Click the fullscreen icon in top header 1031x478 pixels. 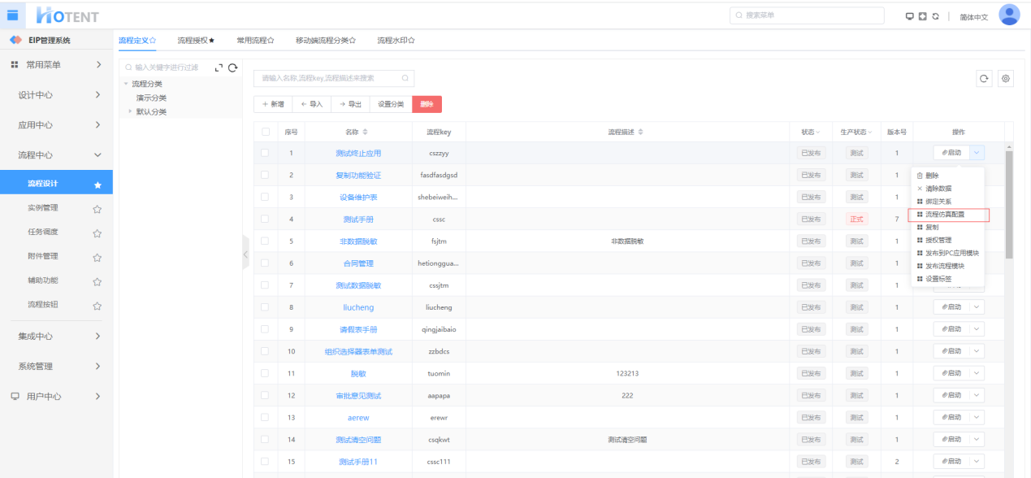[x=923, y=16]
